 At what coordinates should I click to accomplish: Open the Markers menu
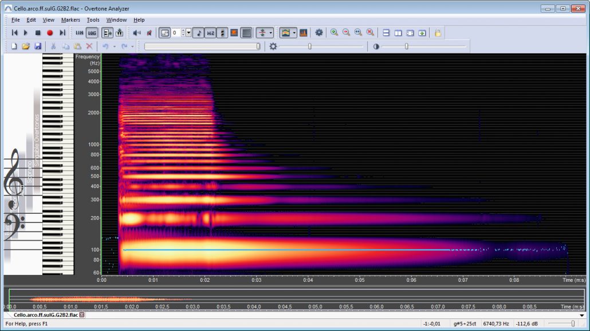(71, 19)
